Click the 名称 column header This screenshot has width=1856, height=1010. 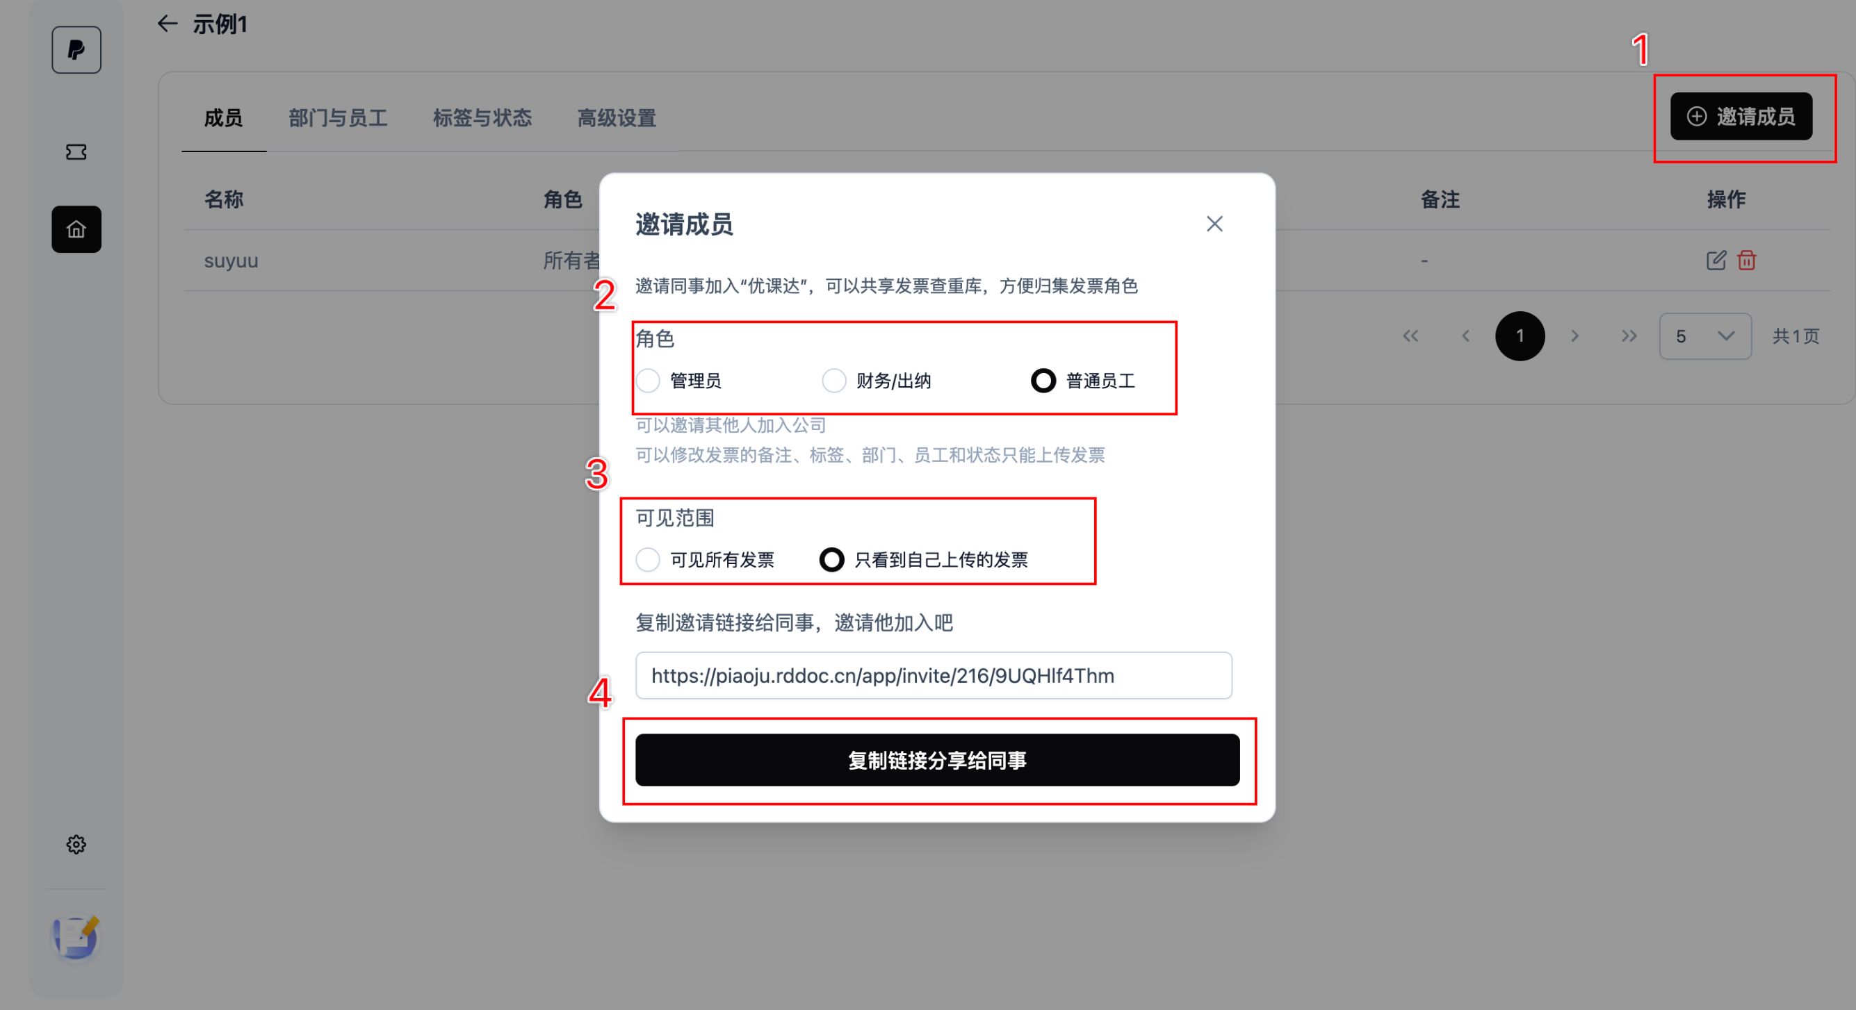[223, 199]
